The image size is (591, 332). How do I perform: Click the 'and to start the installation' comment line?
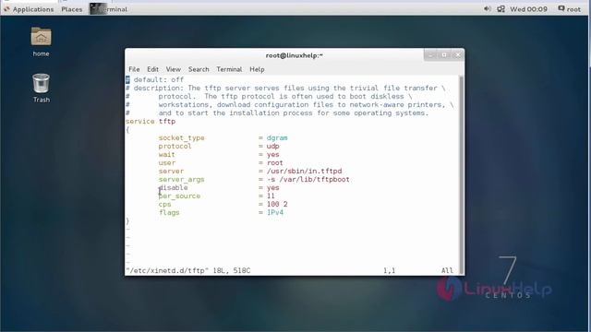coord(277,113)
